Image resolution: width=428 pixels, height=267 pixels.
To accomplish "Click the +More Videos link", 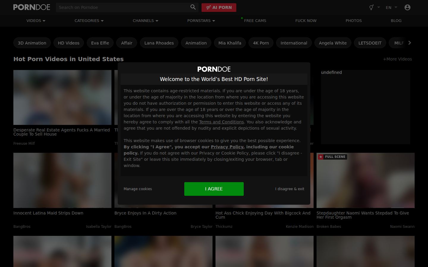I will tap(397, 59).
